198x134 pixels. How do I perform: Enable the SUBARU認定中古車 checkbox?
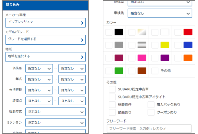tap(112, 89)
